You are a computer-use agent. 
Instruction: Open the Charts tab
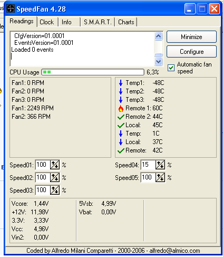[126, 22]
